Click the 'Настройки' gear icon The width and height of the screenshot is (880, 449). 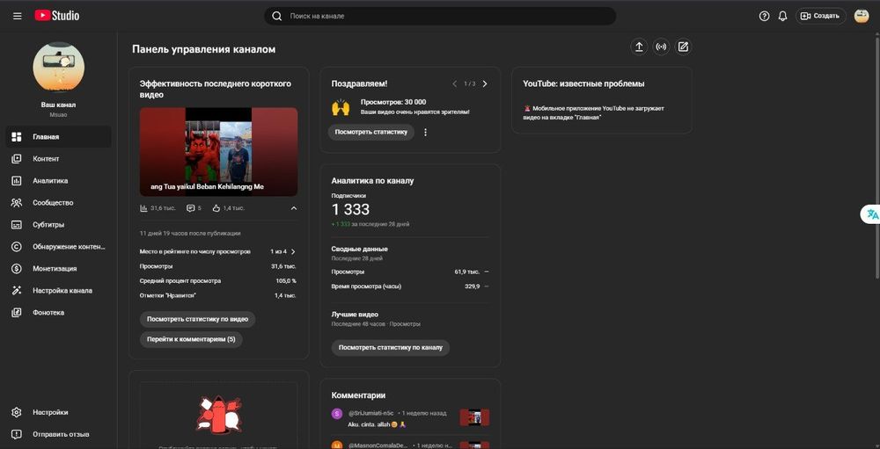coord(16,413)
